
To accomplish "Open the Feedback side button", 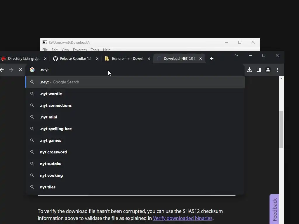I will (x=274, y=209).
